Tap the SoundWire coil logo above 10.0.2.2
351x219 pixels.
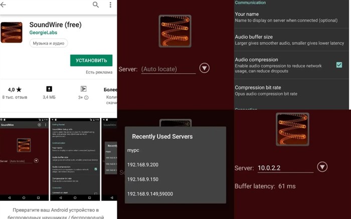(x=292, y=129)
